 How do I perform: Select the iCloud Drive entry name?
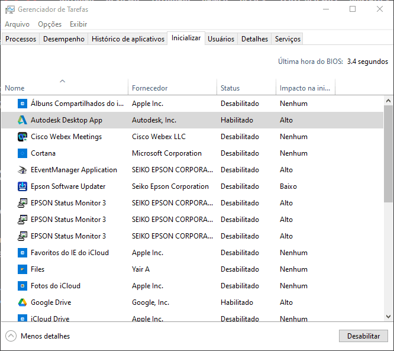point(50,318)
